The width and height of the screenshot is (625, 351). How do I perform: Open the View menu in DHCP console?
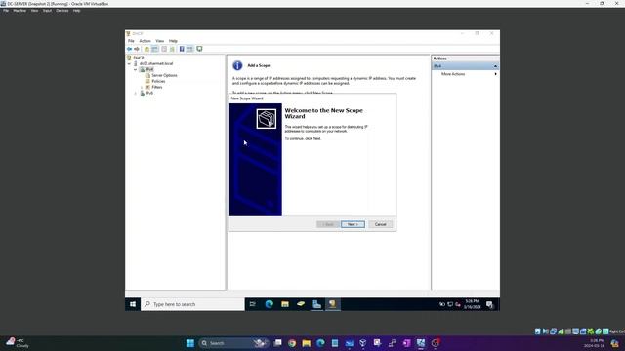pos(160,41)
